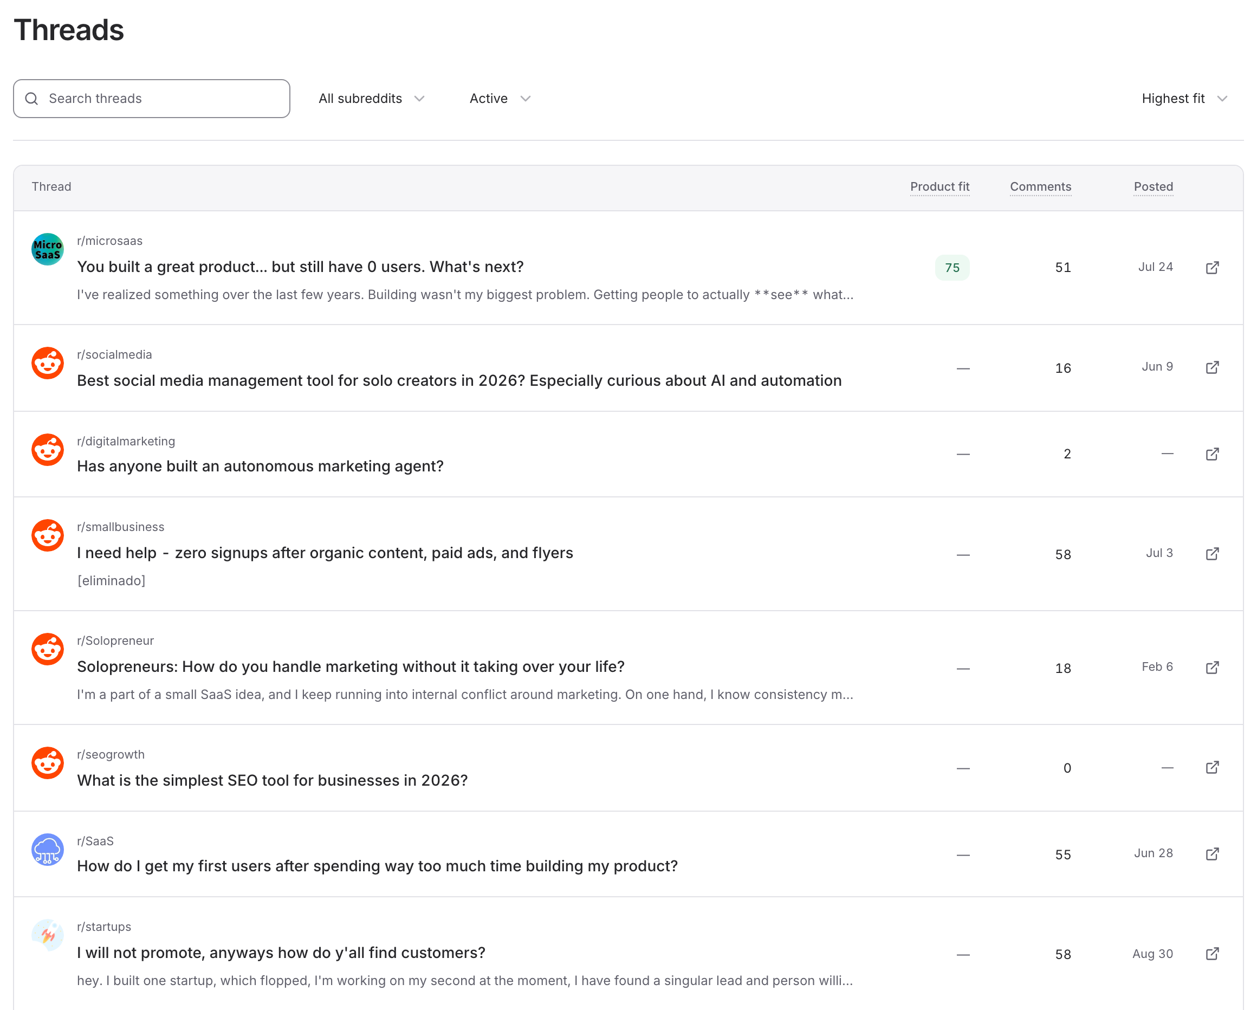Click the r/socialmedia Reddit avatar
Viewport: 1257px width, 1010px height.
[x=47, y=362]
